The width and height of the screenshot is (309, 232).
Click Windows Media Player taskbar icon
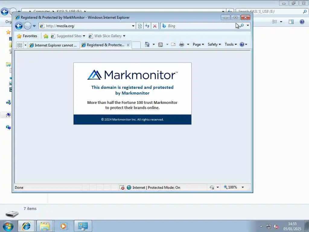(x=63, y=226)
